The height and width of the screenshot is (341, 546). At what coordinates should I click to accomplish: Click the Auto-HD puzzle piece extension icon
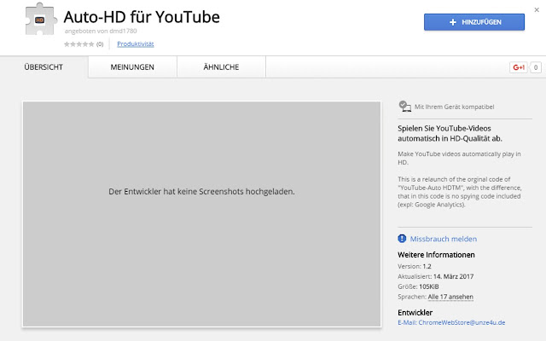tap(41, 20)
